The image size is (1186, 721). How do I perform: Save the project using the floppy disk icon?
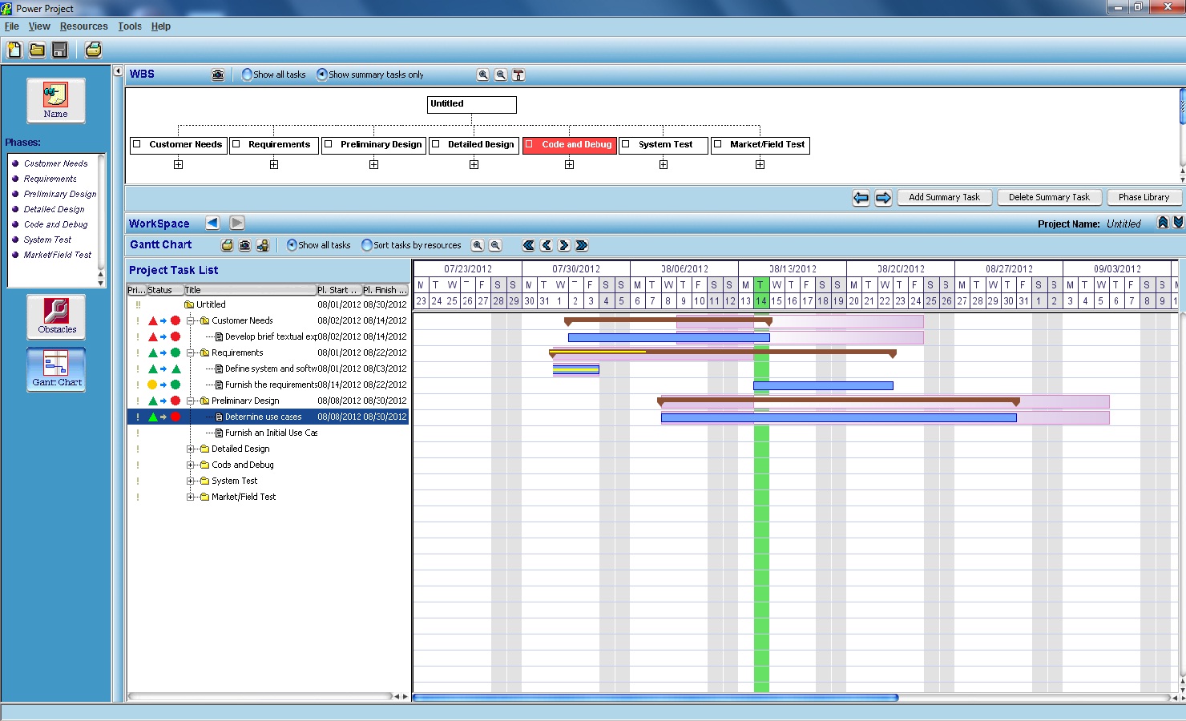[x=59, y=50]
